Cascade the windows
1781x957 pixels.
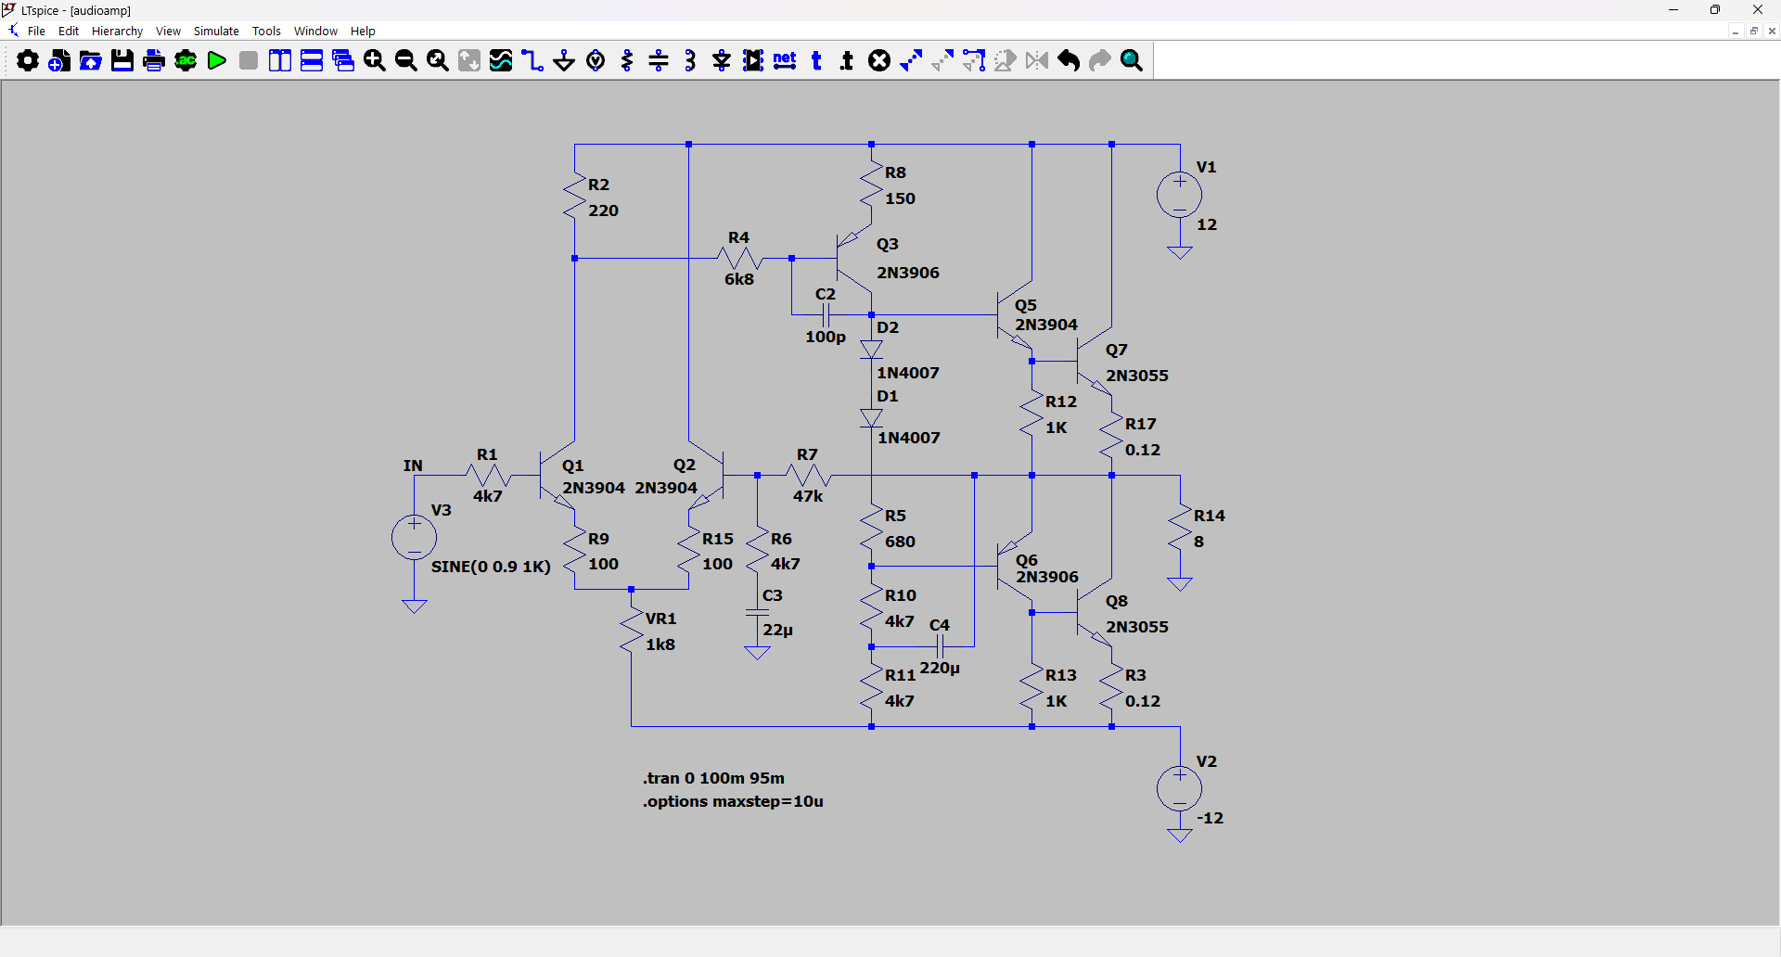point(343,61)
